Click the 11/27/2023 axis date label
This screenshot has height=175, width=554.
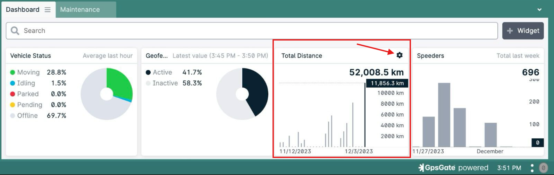point(428,151)
